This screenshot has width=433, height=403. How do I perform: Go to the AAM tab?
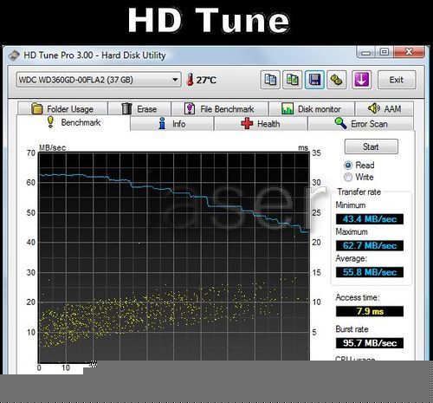[385, 109]
